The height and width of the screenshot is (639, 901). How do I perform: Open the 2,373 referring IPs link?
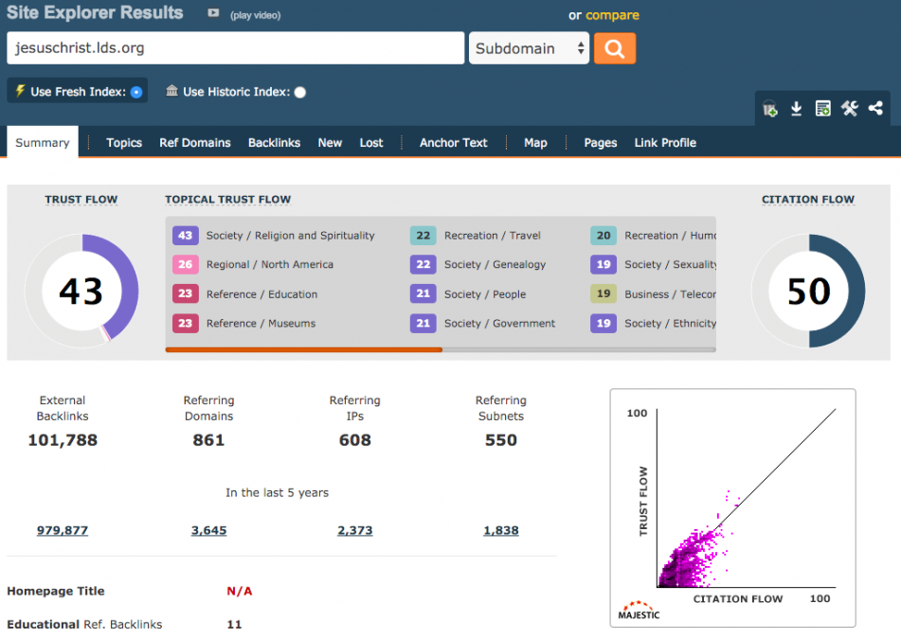click(354, 530)
